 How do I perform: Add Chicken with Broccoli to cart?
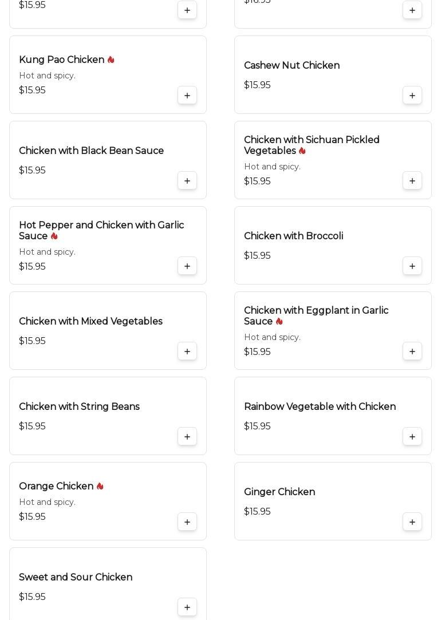[412, 266]
